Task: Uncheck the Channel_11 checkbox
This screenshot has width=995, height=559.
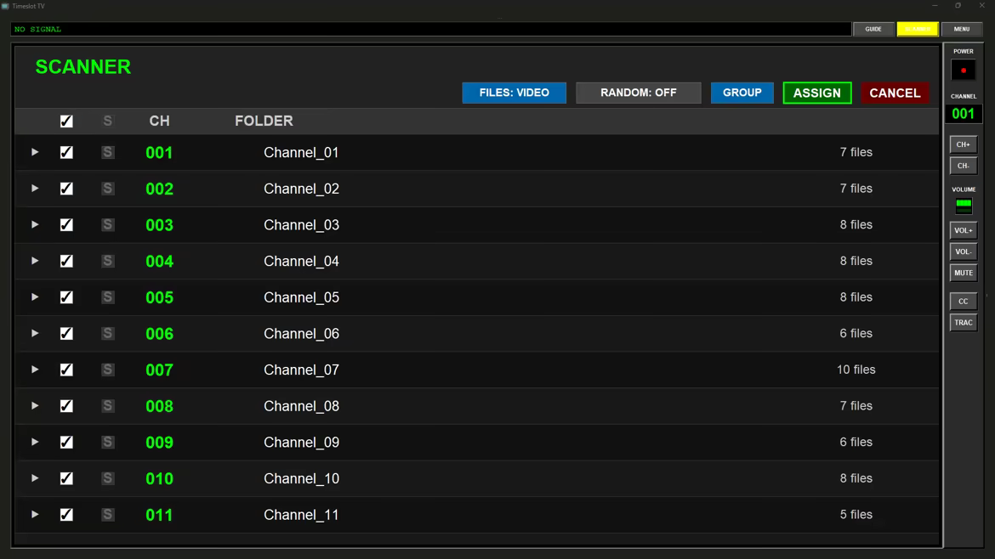Action: pos(66,514)
